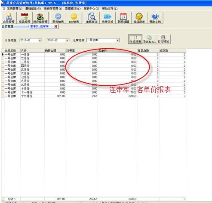This screenshot has height=203, width=212.
Task: Open the 短信群发 icon
Action: tap(139, 18)
